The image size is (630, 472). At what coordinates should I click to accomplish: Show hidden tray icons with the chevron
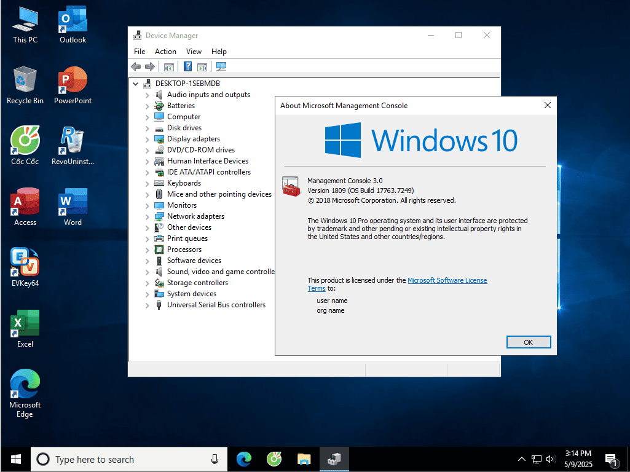pos(522,459)
